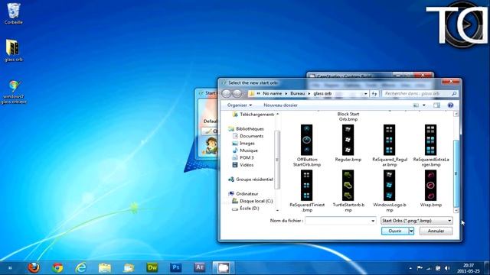Open Windows Explorer folder on taskbar
The image size is (490, 275).
(x=105, y=267)
